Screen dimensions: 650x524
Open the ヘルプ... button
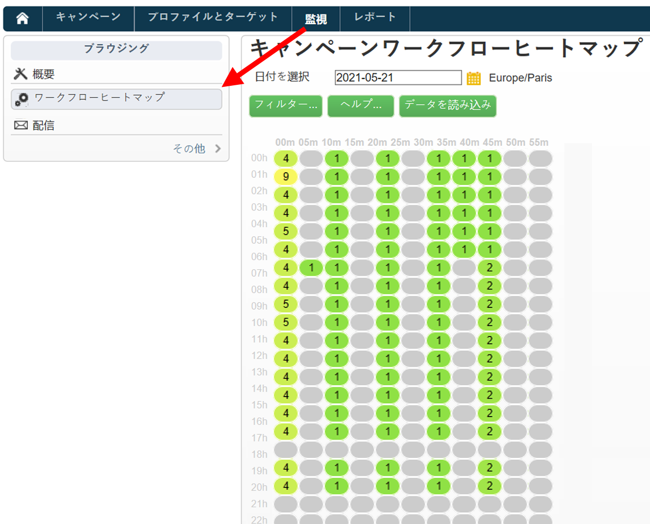(361, 106)
